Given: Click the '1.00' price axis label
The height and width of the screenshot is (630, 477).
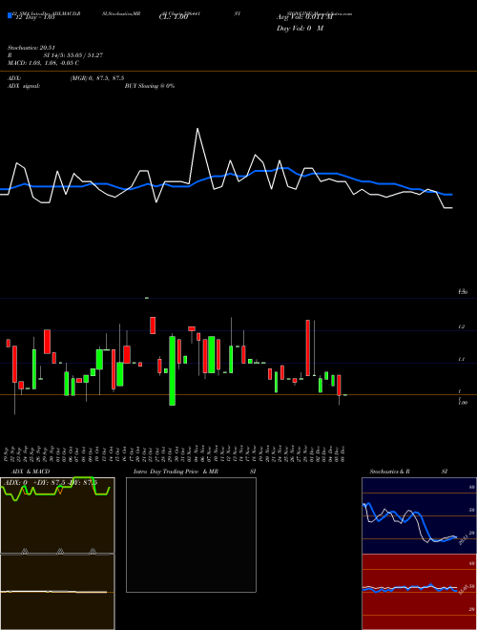Looking at the screenshot, I should 463,402.
